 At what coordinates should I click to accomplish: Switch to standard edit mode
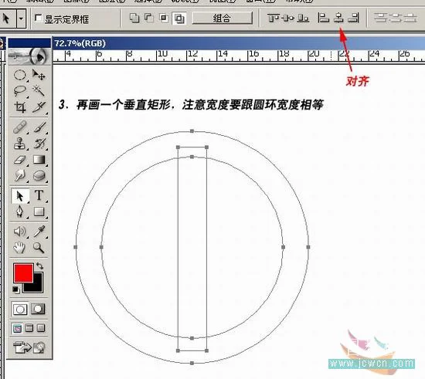(20, 310)
